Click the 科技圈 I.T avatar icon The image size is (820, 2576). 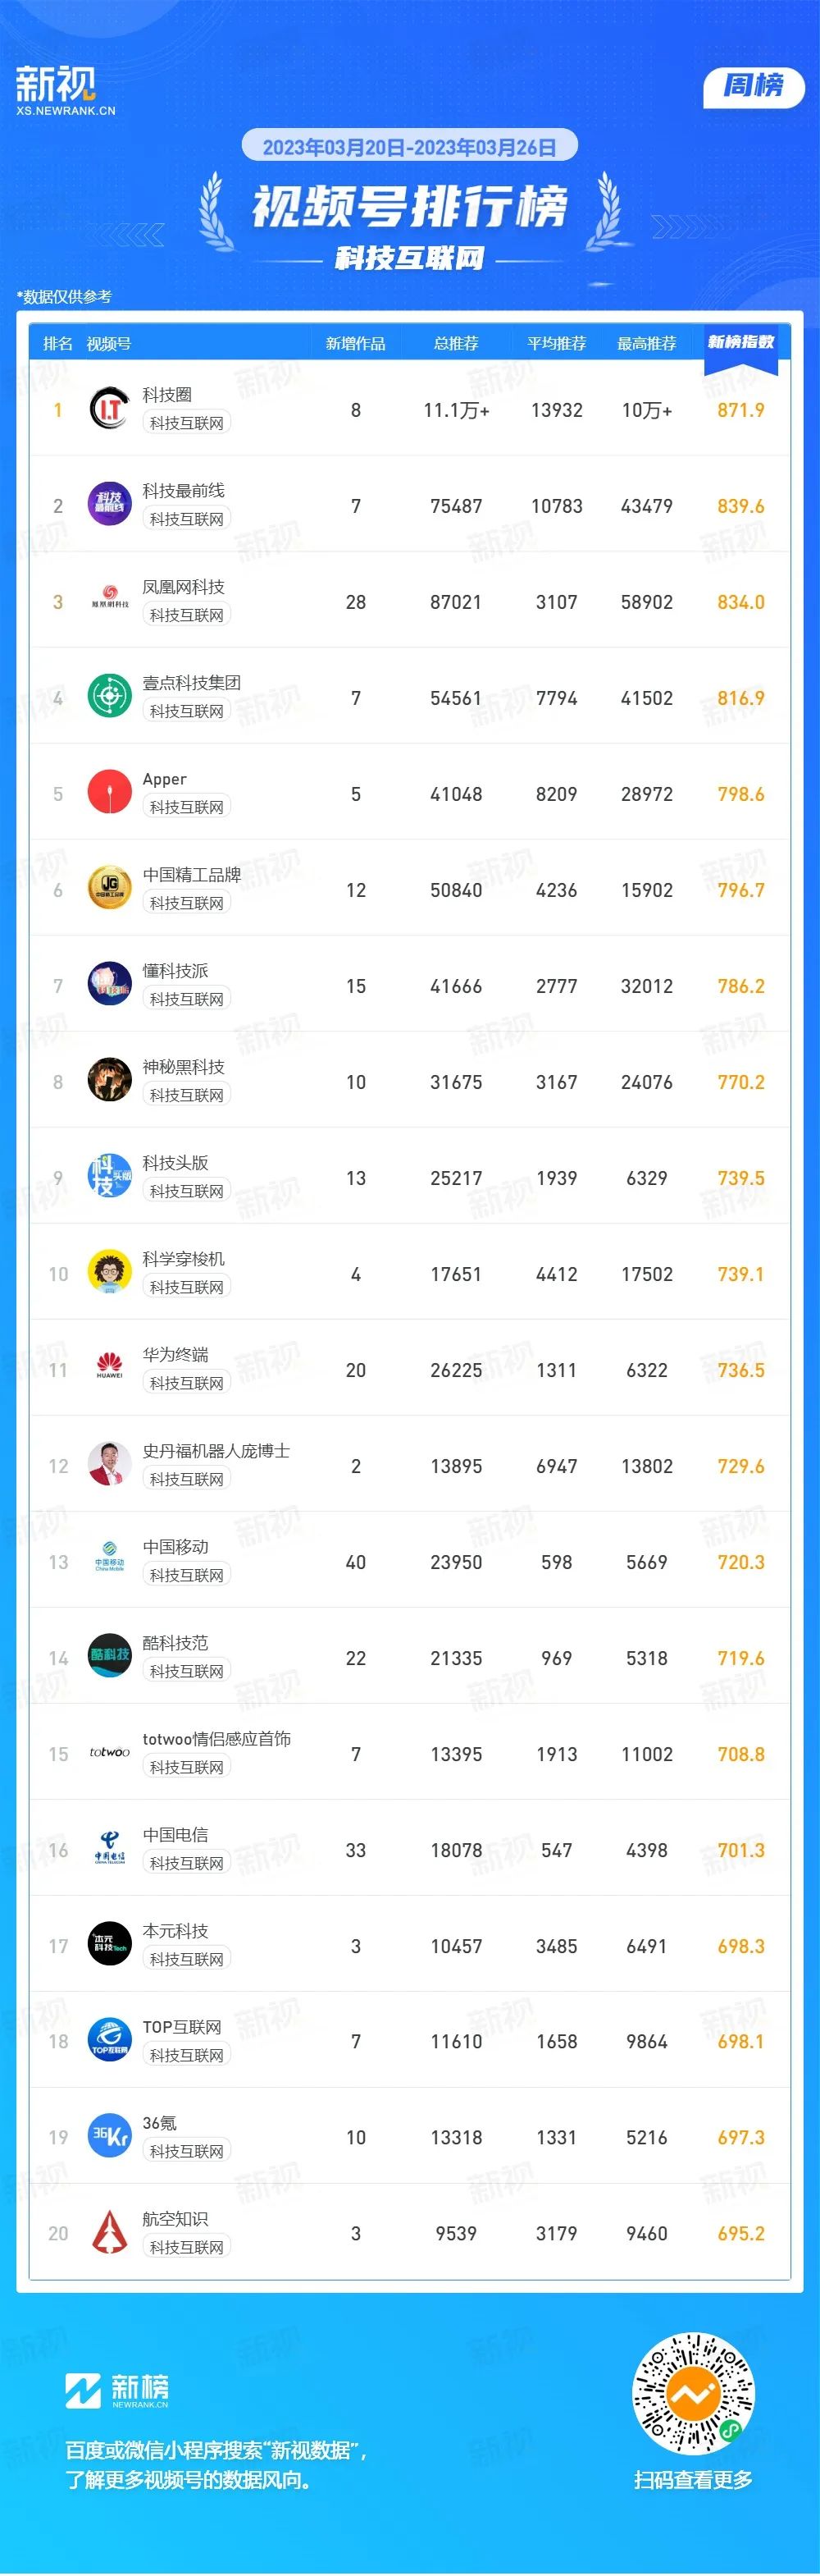[110, 409]
